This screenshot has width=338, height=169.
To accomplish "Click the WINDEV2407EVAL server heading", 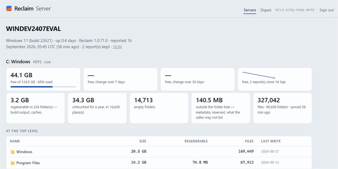I will (33, 29).
